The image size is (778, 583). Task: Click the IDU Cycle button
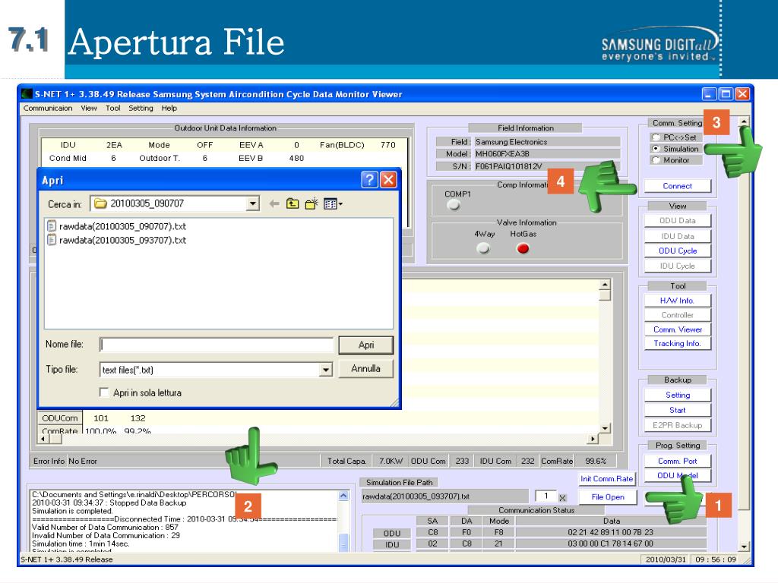click(x=677, y=266)
